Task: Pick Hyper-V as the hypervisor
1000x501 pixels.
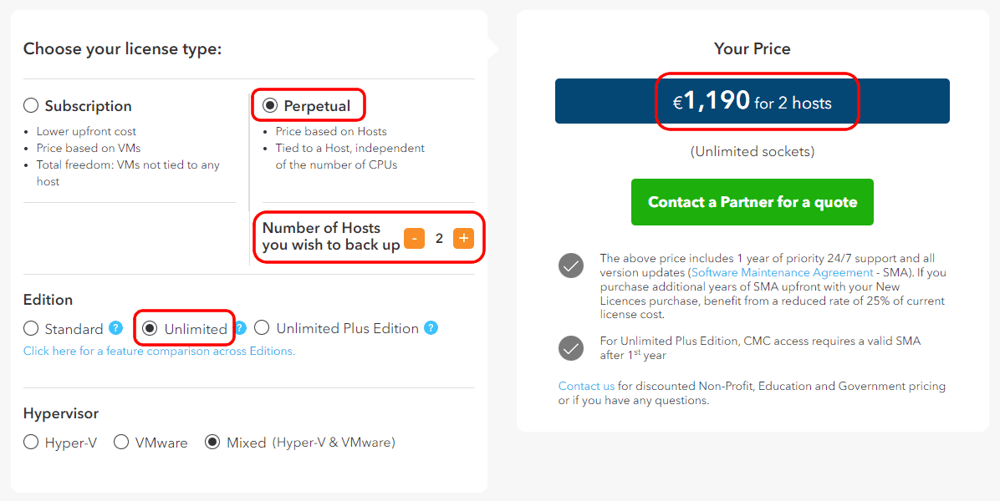Action: click(31, 443)
